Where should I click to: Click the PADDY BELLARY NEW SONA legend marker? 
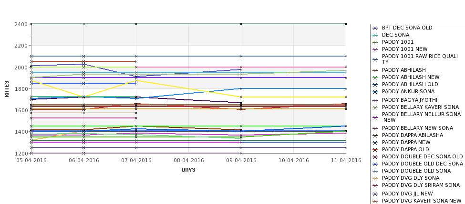(x=375, y=128)
